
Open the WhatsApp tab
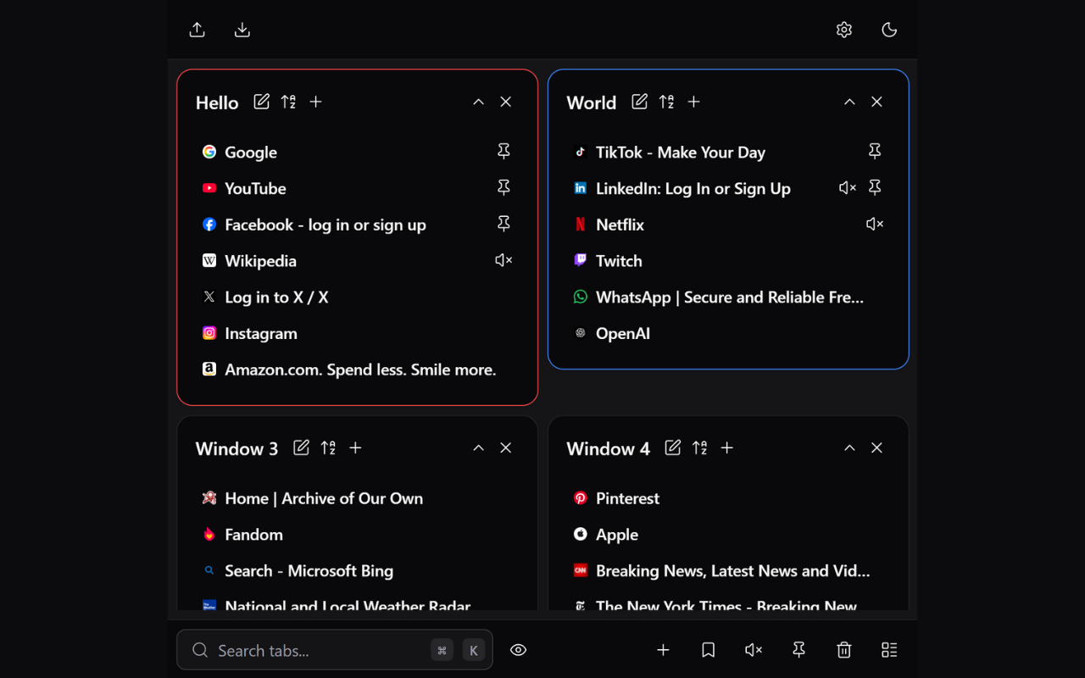click(x=728, y=297)
